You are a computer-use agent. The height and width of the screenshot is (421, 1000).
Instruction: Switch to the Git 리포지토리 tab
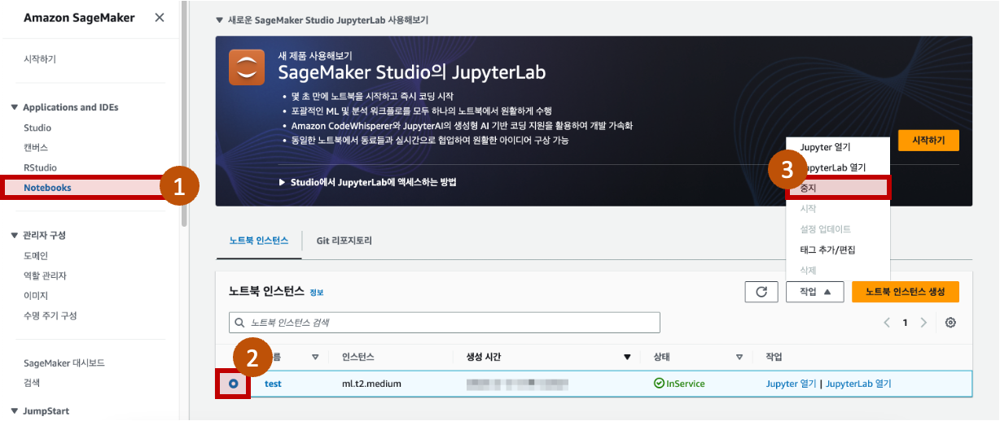(344, 241)
